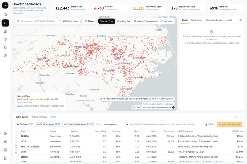This screenshot has width=247, height=164.
Task: Click the 112,443 State roads card
Action: click(71, 8)
